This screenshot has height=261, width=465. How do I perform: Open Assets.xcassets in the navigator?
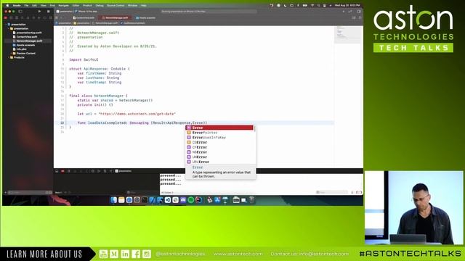(x=24, y=45)
